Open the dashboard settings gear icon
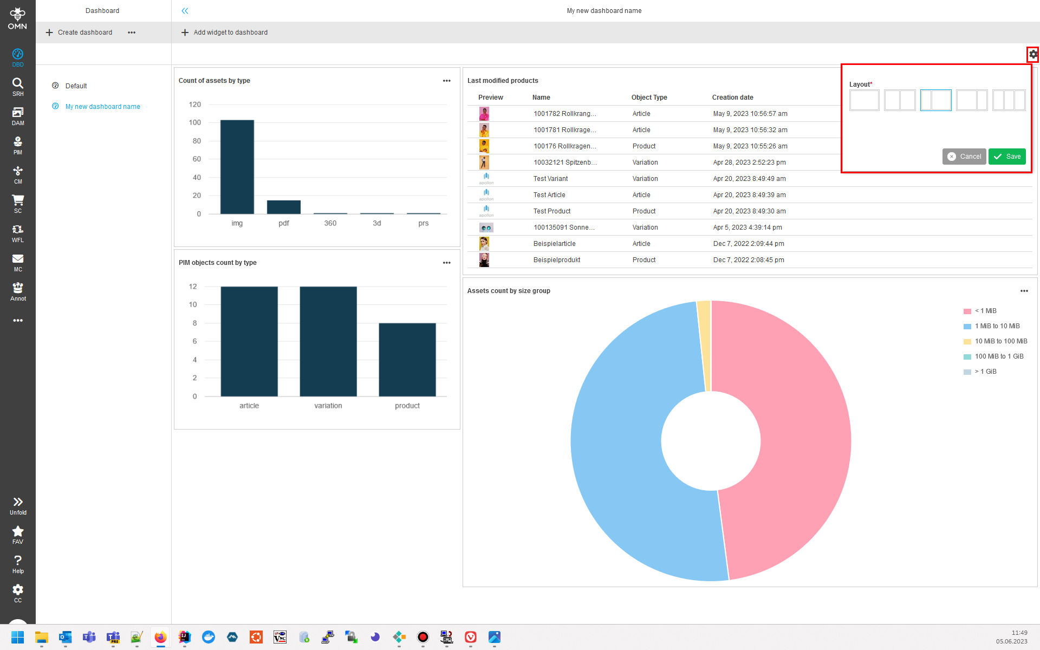 [1033, 54]
